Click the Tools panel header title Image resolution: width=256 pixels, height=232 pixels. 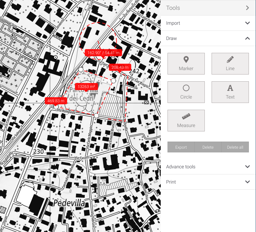click(173, 8)
